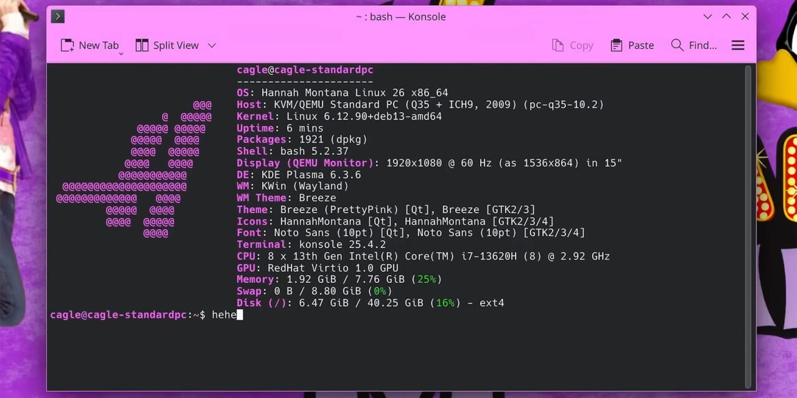Click the Swap "0%" value
The width and height of the screenshot is (797, 398).
coord(380,291)
